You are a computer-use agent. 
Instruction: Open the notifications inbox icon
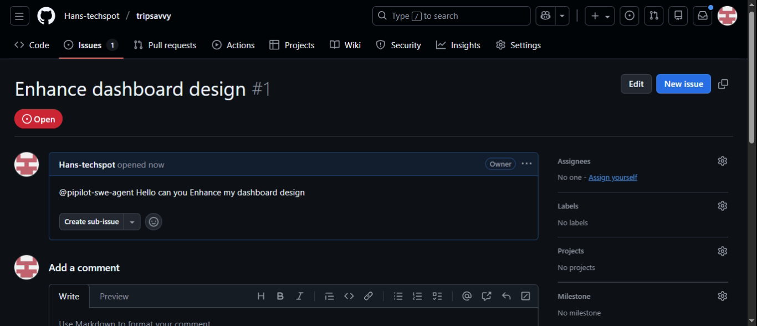pos(702,16)
